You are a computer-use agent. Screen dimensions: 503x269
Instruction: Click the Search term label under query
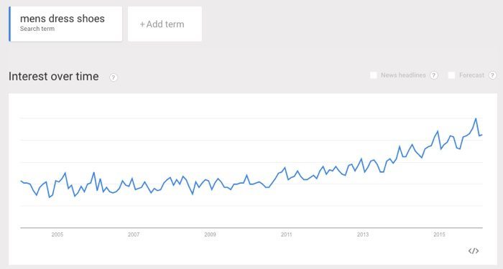point(37,29)
